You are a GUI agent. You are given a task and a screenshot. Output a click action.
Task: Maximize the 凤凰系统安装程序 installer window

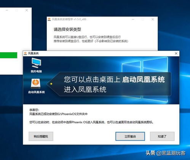[x=143, y=19]
